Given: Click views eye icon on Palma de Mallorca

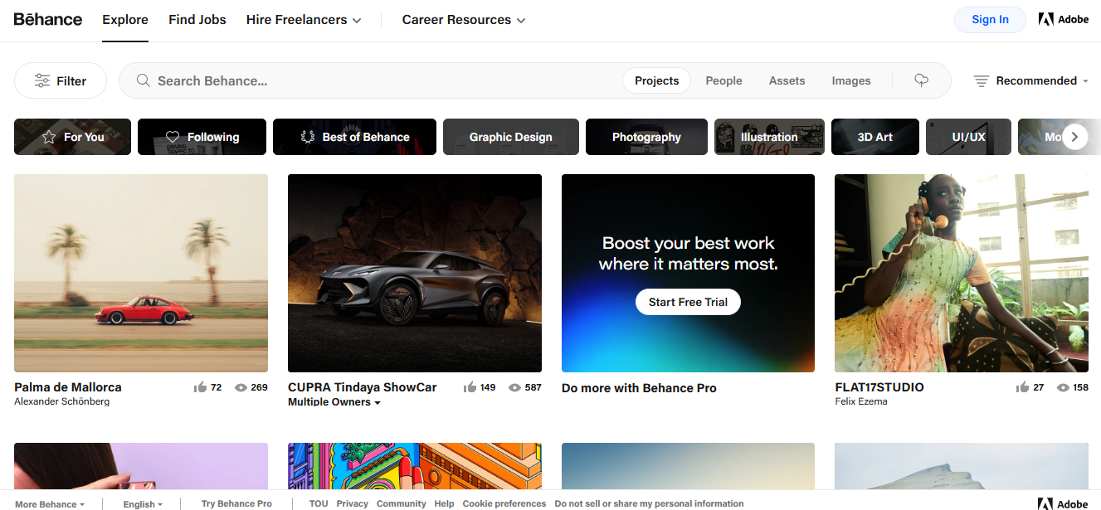Looking at the screenshot, I should coord(241,387).
